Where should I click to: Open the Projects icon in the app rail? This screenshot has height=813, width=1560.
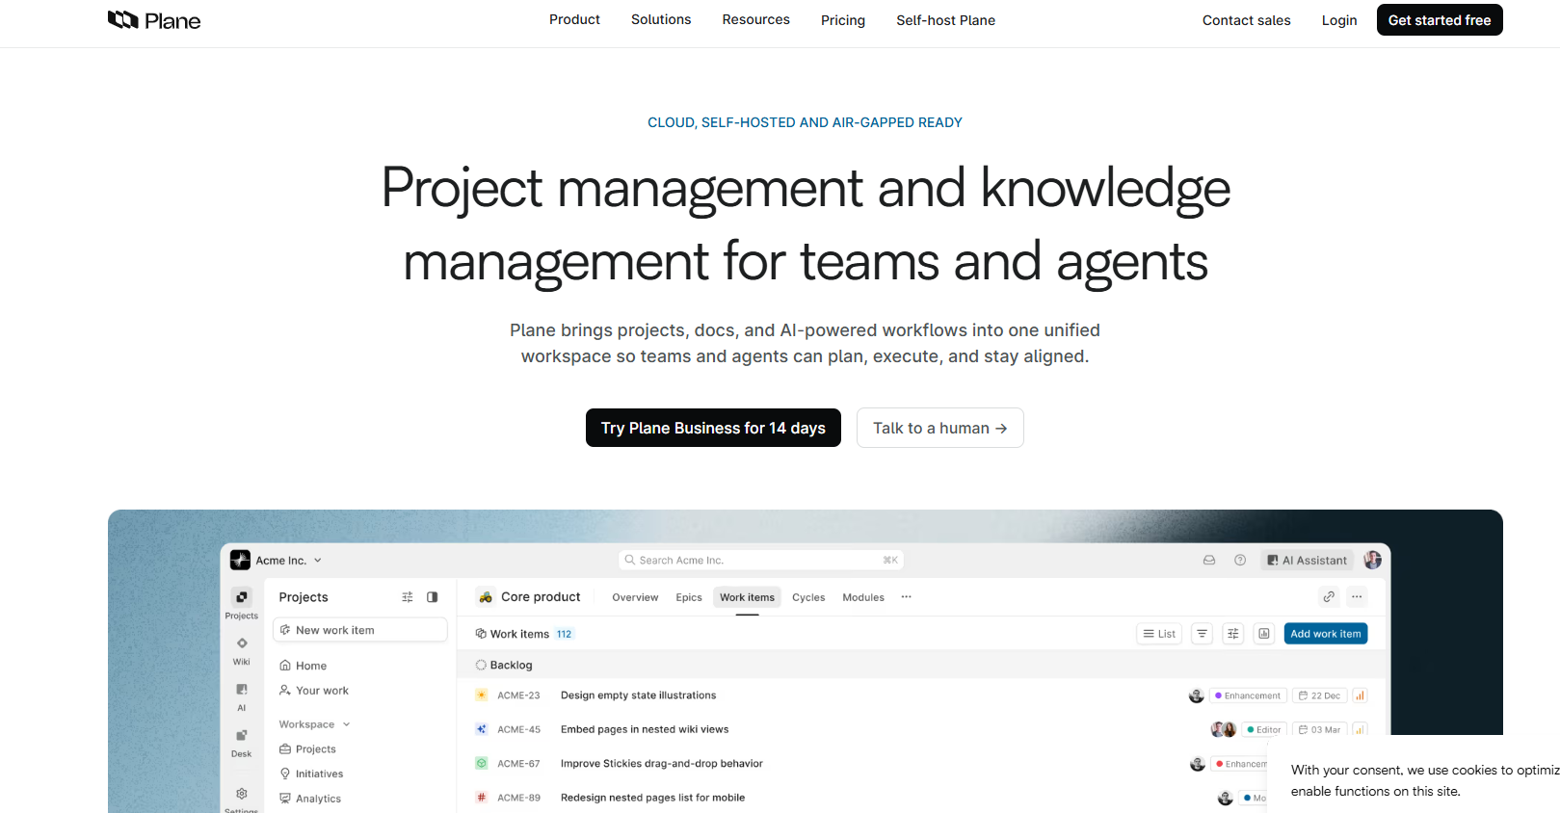[x=242, y=597]
